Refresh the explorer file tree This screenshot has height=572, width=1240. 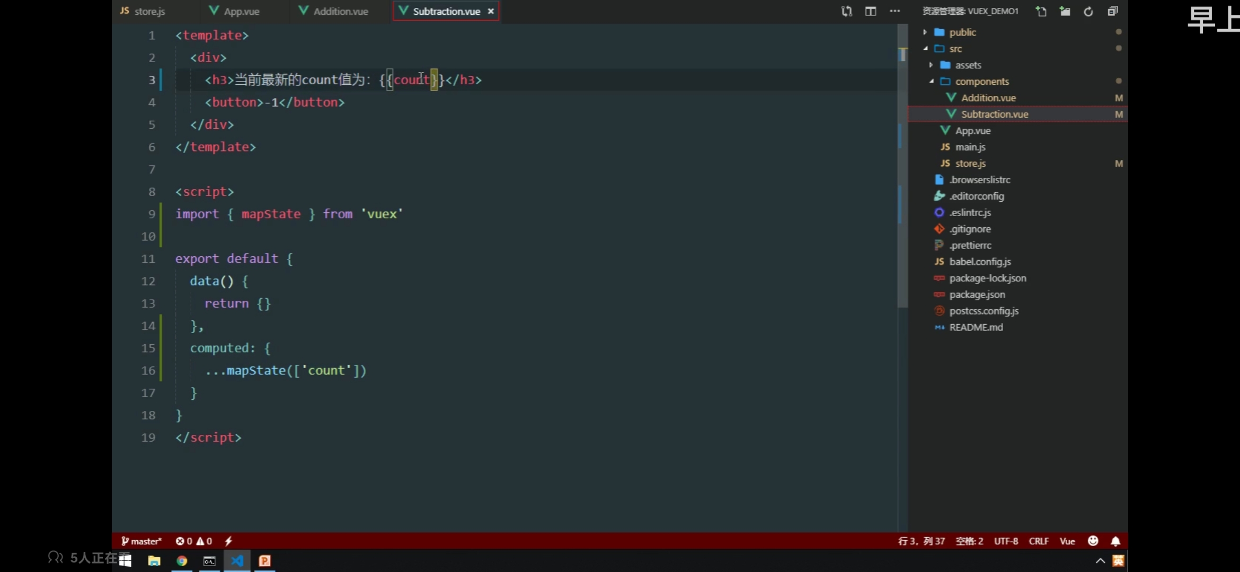click(1088, 11)
